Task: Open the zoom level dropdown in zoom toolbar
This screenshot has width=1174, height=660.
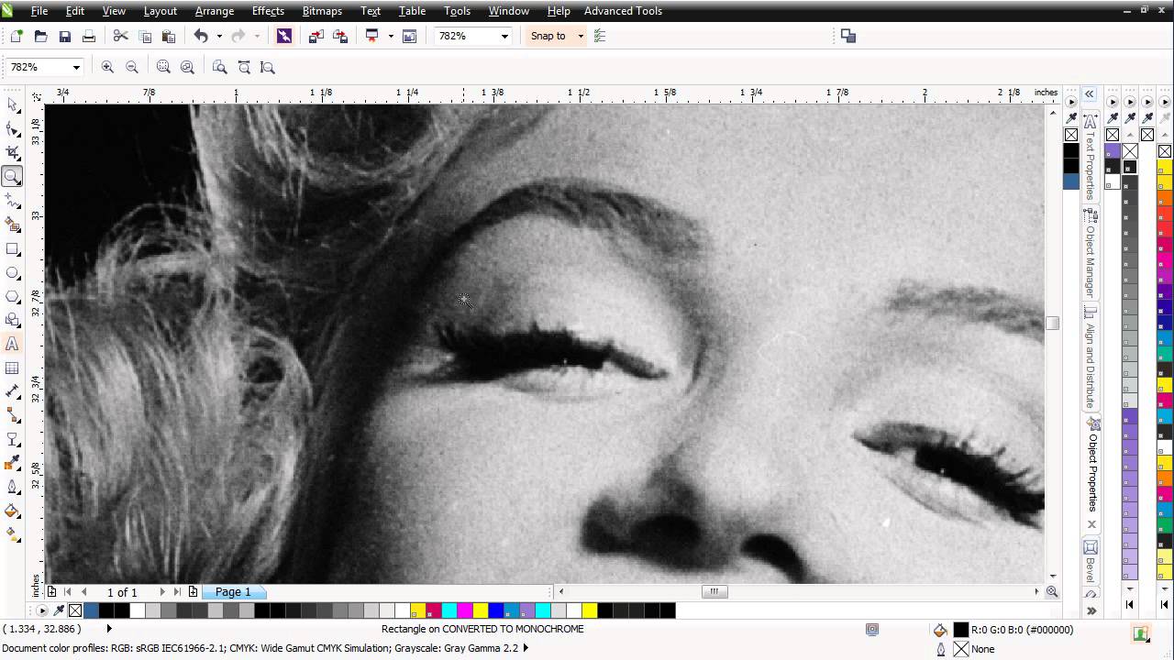Action: [76, 67]
